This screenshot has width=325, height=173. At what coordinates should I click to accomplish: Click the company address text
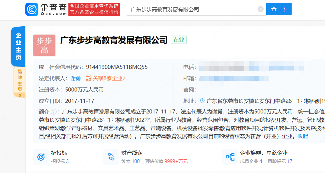pos(266,101)
